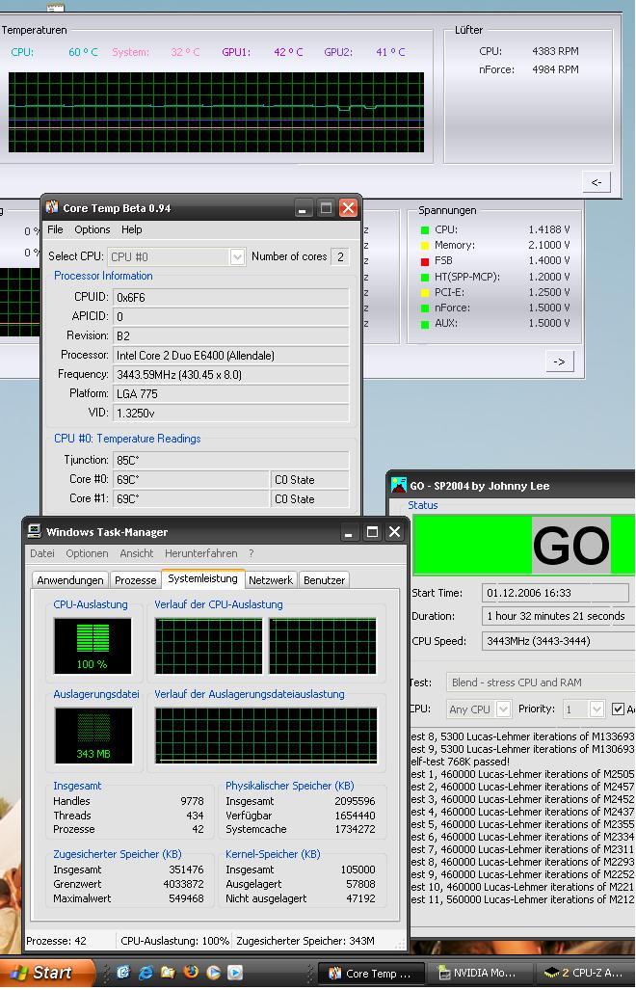The image size is (636, 990).
Task: Click the CPU-Auslastung 100 % gauge
Action: click(x=93, y=646)
